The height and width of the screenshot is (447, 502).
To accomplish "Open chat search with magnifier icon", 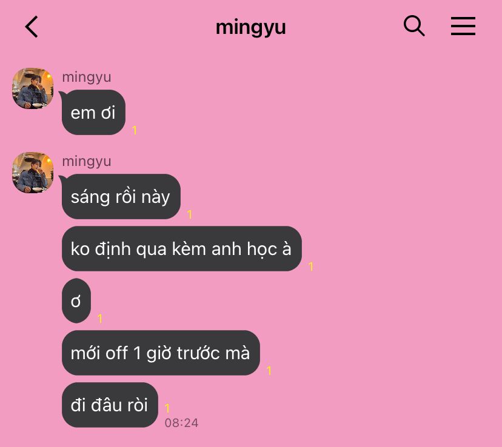I will click(414, 25).
